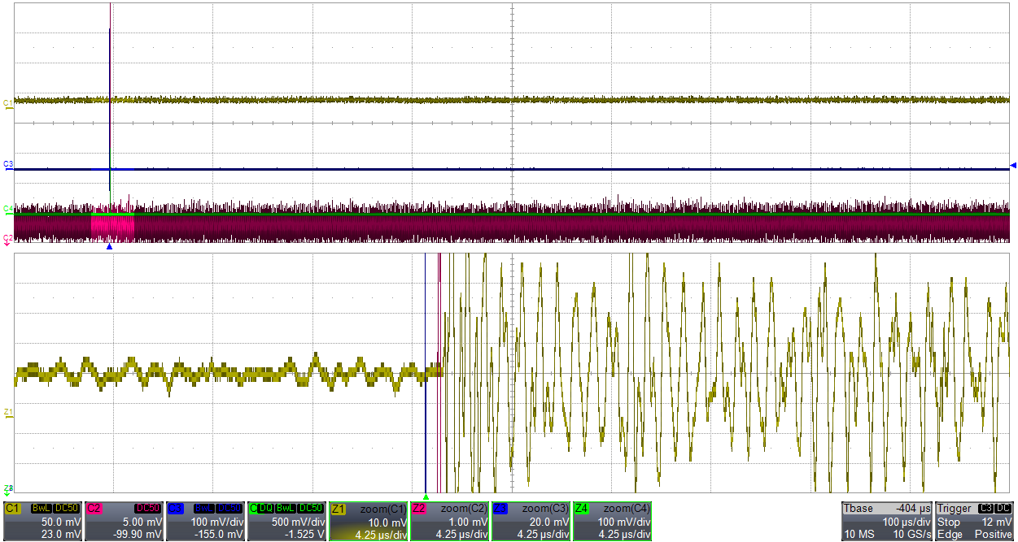Click the 50.0 mV scale value in C1
Screen dimensions: 1018x542
[x=61, y=522]
